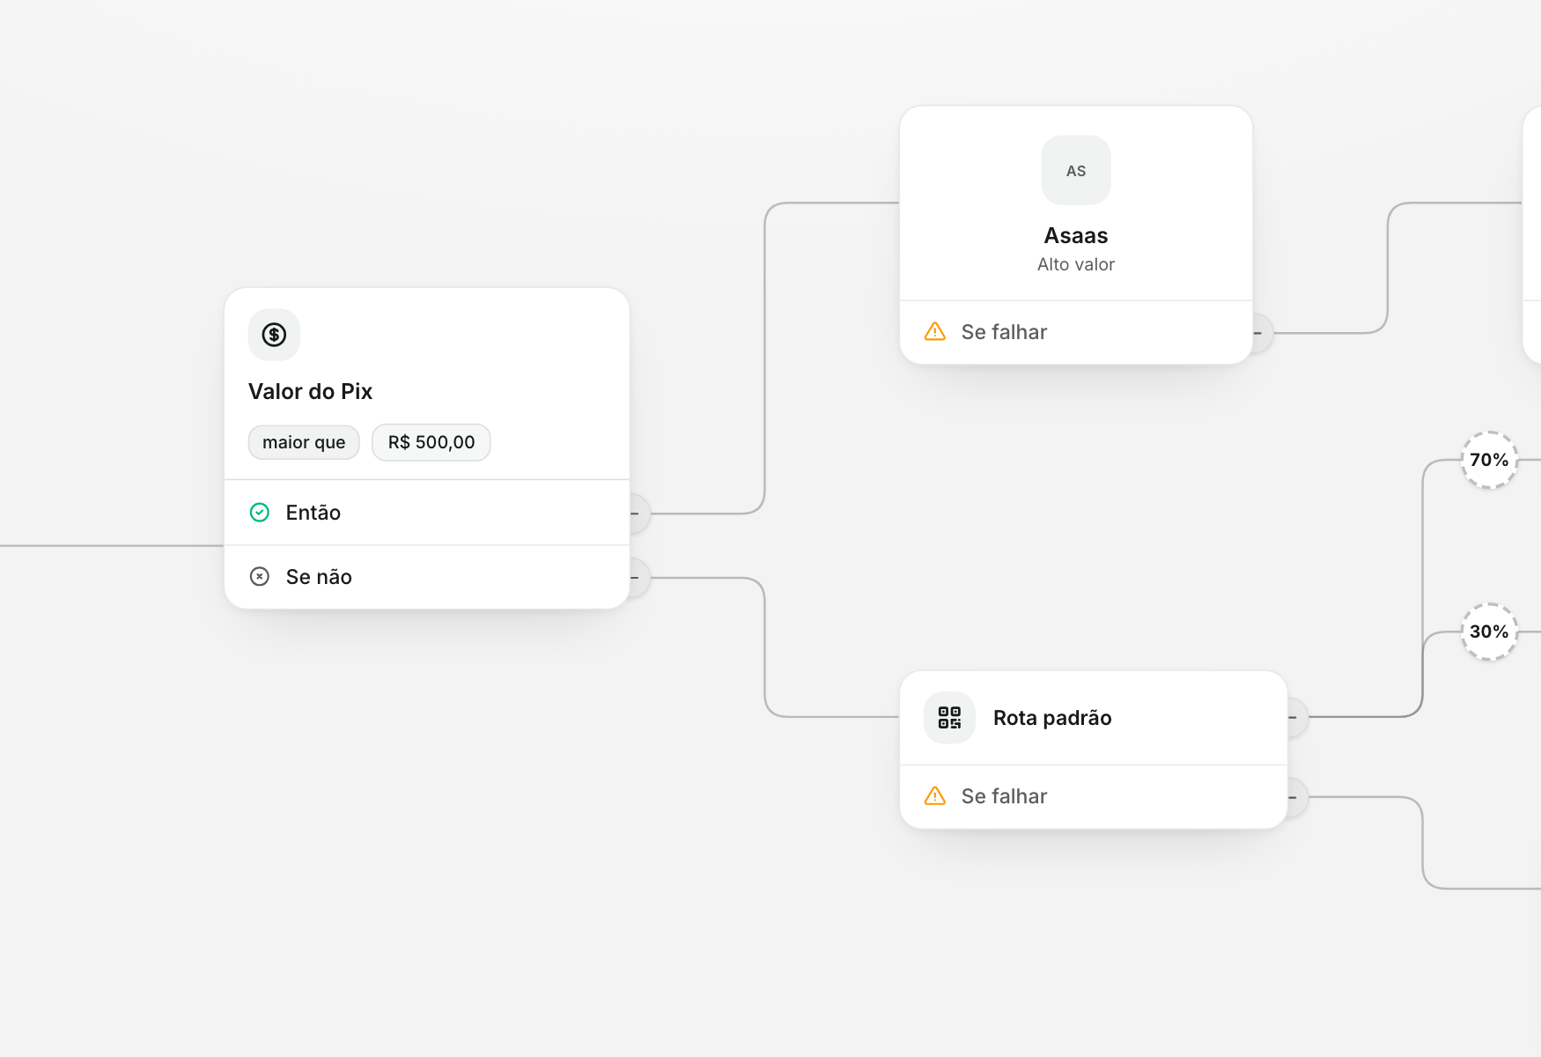Collapse the Asaas Se falhar connector handle

coord(1261,333)
